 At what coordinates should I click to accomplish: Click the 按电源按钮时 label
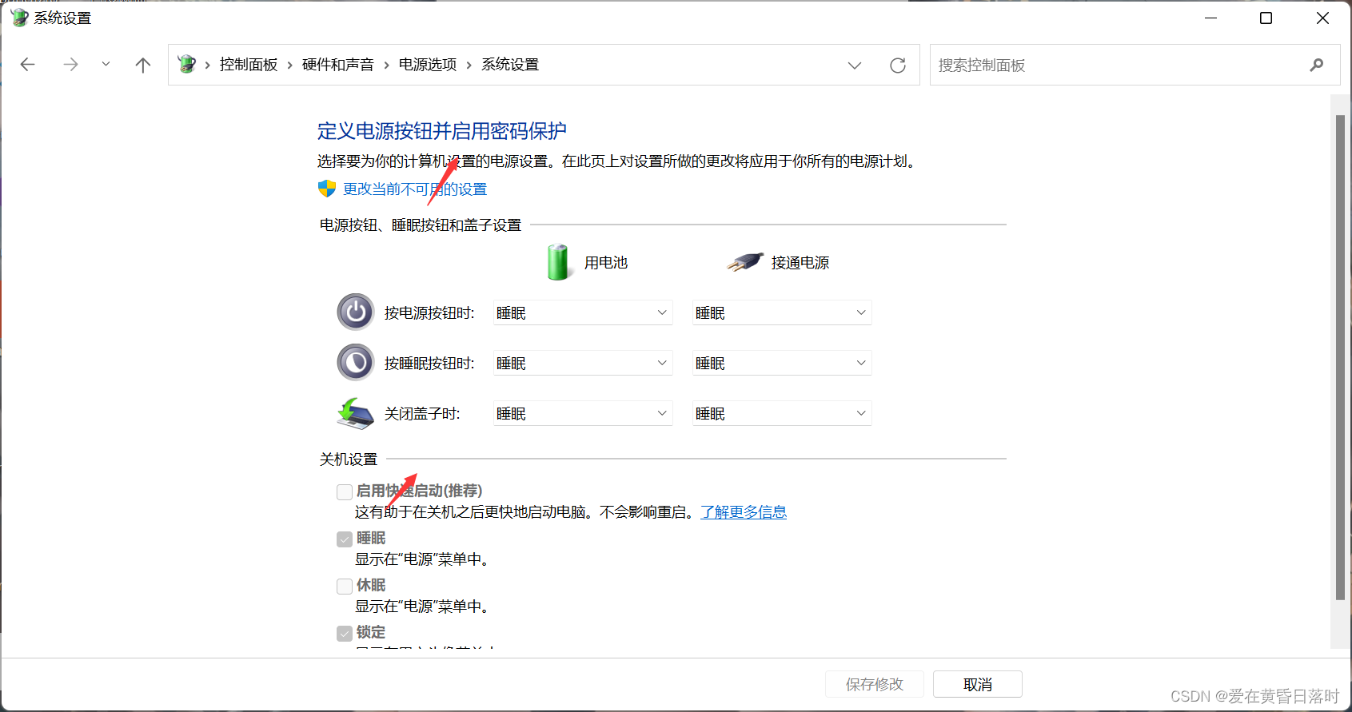429,313
